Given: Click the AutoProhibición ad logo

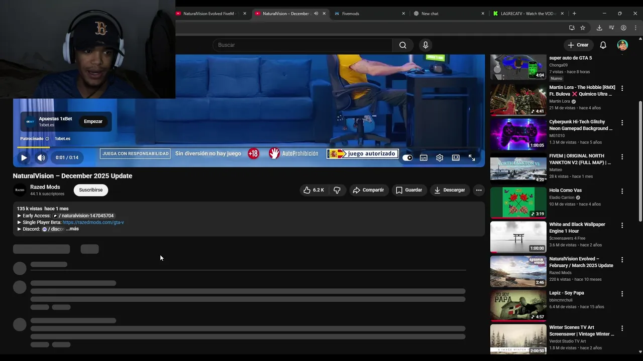Looking at the screenshot, I should [293, 153].
